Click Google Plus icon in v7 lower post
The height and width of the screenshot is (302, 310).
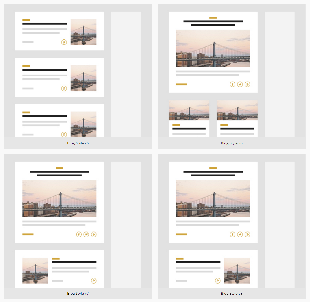point(94,281)
